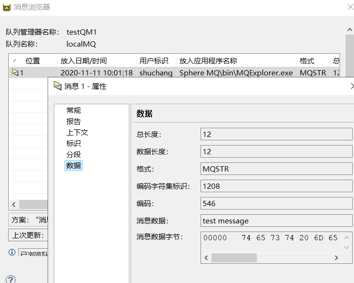
Task: Click inside the message data bytes hex box
Action: pyautogui.click(x=271, y=242)
